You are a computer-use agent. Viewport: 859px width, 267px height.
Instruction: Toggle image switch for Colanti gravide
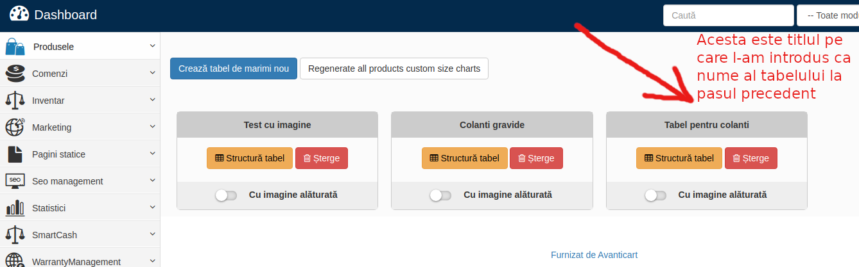point(440,195)
